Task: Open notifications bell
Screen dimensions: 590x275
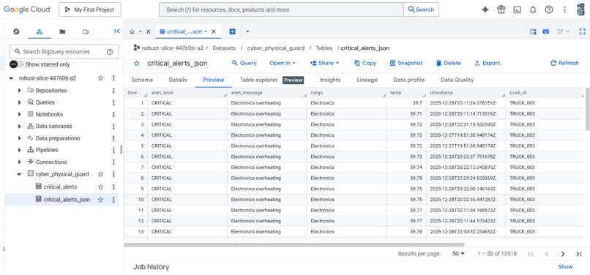Action: [x=533, y=10]
